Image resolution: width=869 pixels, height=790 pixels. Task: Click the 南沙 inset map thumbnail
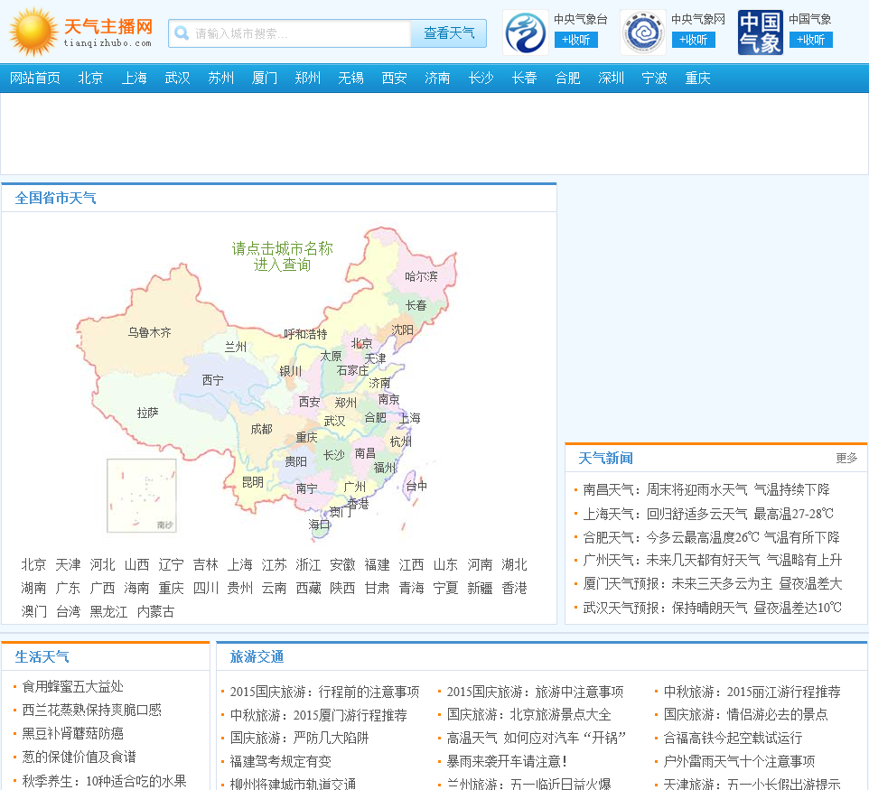(142, 496)
